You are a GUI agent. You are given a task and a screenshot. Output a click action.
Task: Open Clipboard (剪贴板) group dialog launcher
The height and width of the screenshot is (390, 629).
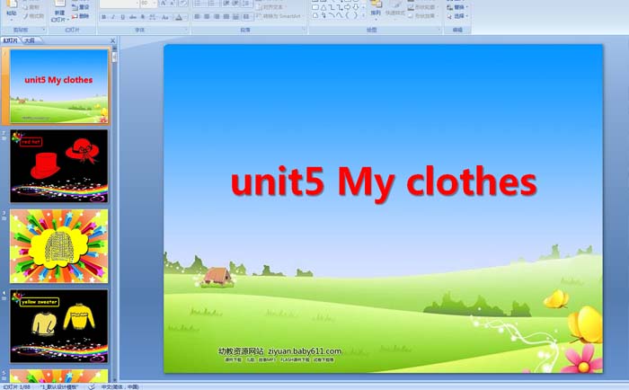pos(44,30)
